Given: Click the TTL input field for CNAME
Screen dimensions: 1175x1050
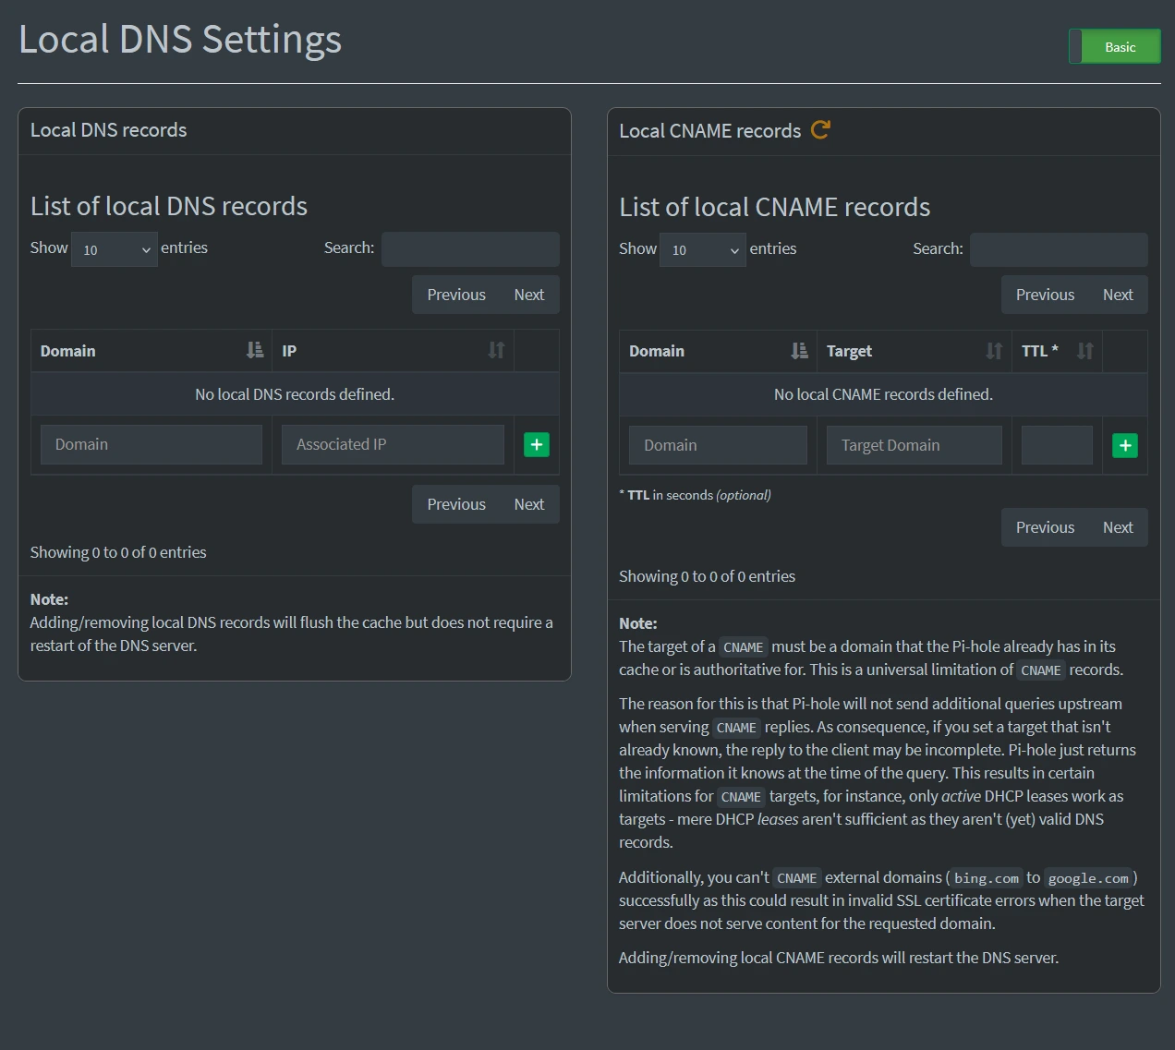Looking at the screenshot, I should [1057, 445].
